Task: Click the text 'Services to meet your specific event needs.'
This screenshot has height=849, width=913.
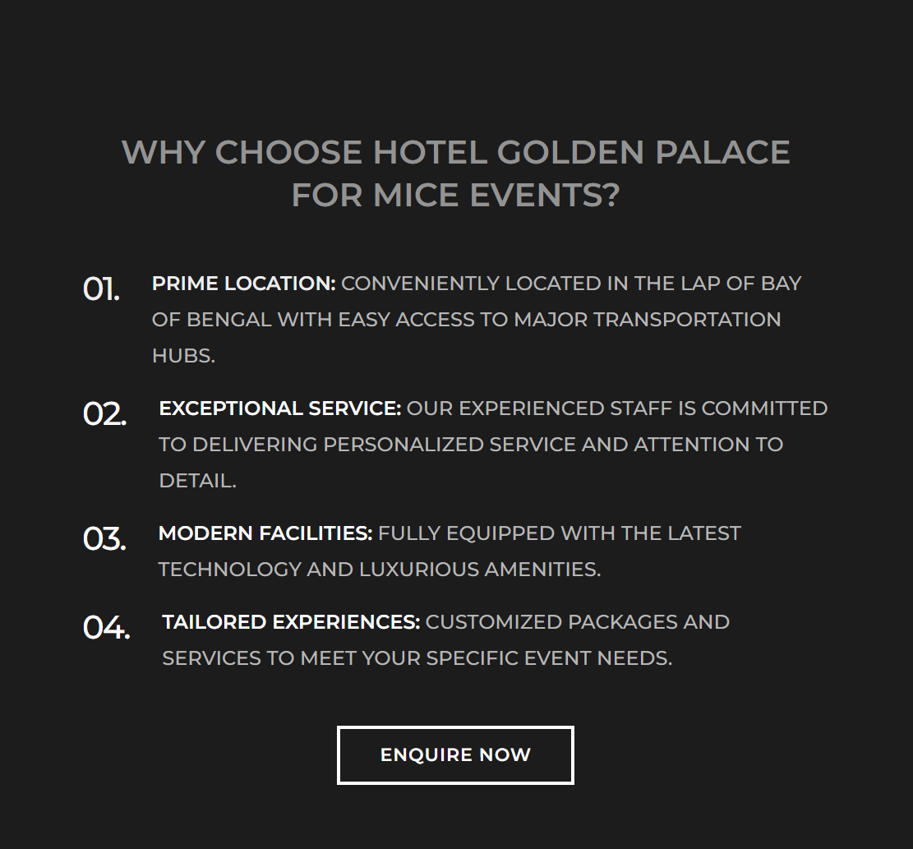Action: coord(417,658)
